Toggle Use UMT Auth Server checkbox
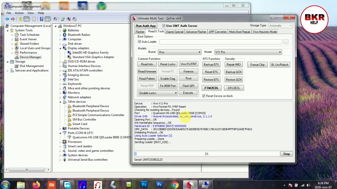Image resolution: width=337 pixels, height=189 pixels. coord(164,26)
